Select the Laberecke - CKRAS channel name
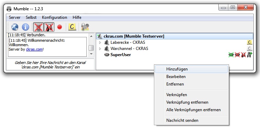 [128, 42]
